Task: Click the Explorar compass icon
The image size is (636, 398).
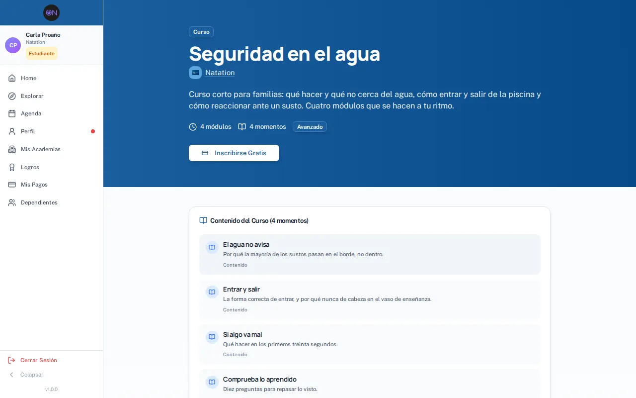Action: click(12, 96)
